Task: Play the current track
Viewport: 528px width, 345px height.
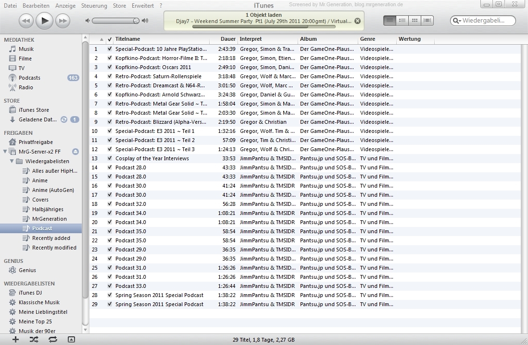Action: tap(44, 21)
